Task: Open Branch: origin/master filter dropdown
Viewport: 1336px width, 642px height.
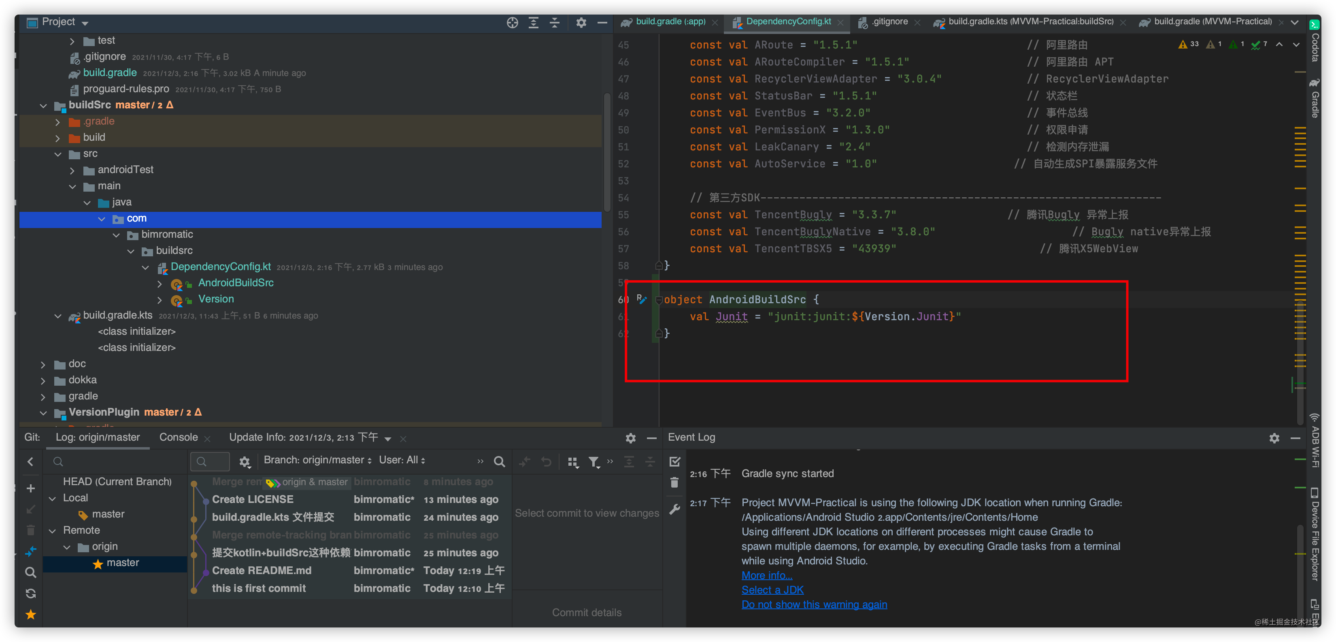Action: point(317,460)
